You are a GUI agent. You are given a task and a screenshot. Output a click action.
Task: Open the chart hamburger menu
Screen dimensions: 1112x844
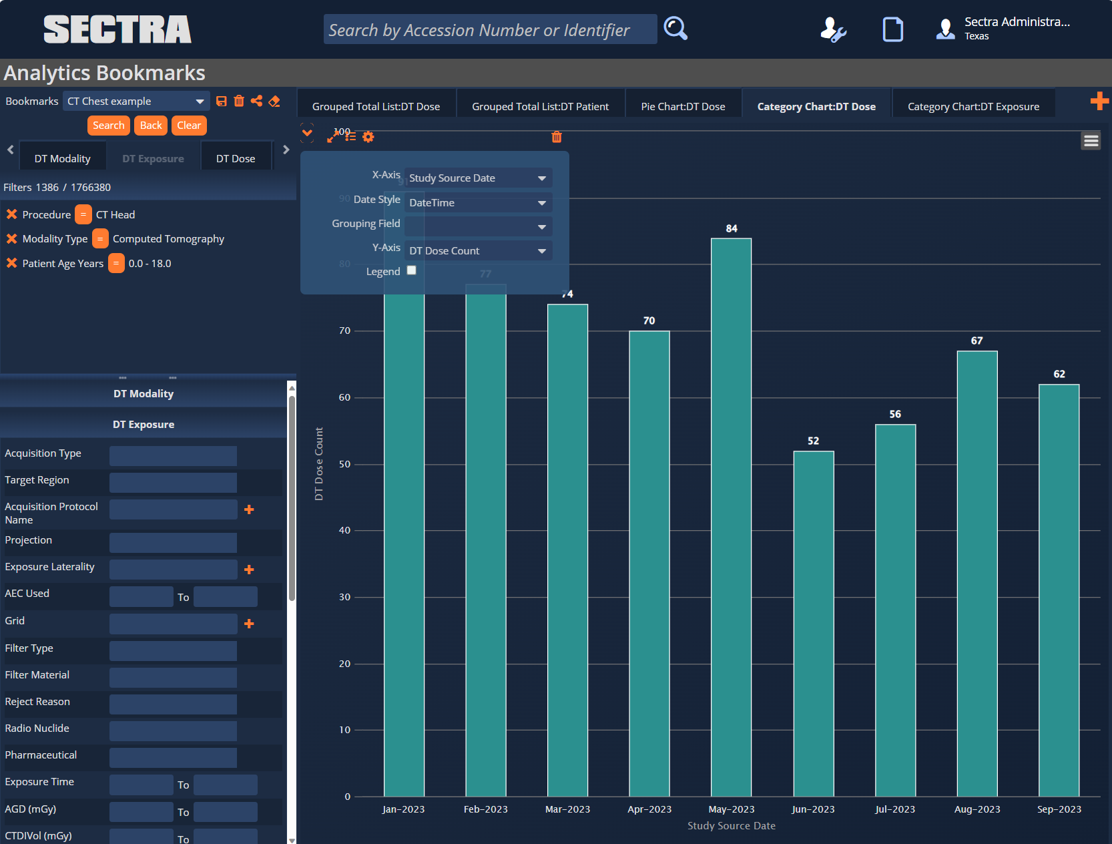point(1091,141)
